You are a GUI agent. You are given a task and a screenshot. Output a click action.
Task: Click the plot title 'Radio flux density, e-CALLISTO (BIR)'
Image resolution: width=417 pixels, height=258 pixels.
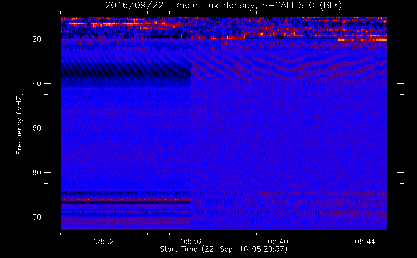[x=257, y=5]
